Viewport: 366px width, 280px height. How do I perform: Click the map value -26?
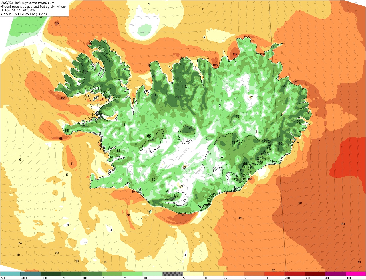(x=41, y=17)
